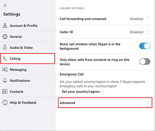Close the Settings panel

(5, 5)
